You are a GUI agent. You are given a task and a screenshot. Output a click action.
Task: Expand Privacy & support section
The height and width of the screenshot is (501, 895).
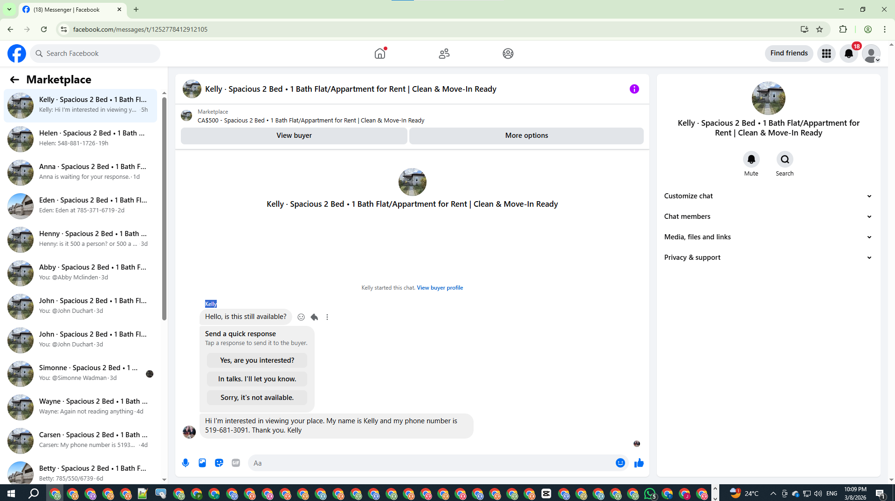tap(768, 257)
